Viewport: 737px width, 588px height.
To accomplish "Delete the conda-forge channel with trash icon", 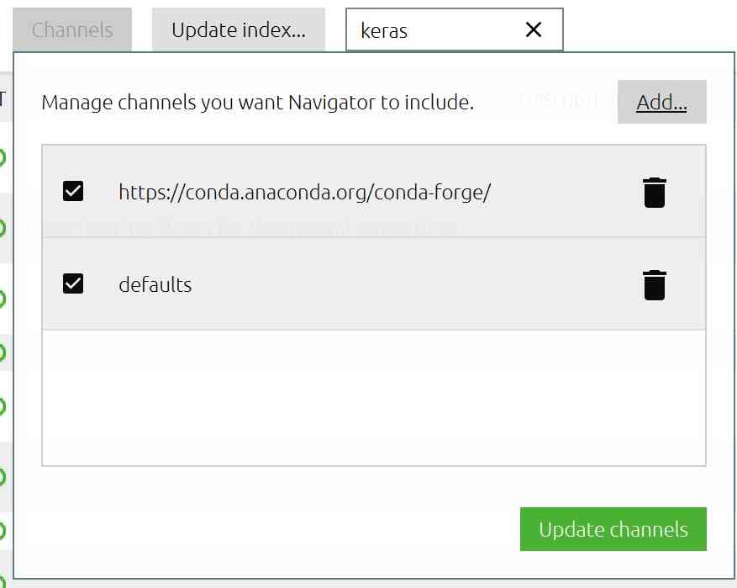I will tap(655, 193).
